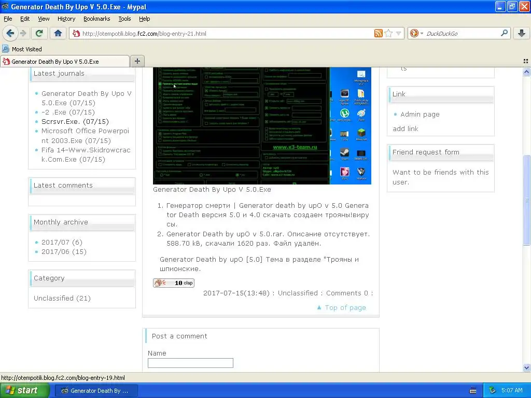The image size is (531, 398).
Task: Open Fifa 14-Www.Skidrowcrack.Com.Exe journal link
Action: (x=86, y=154)
